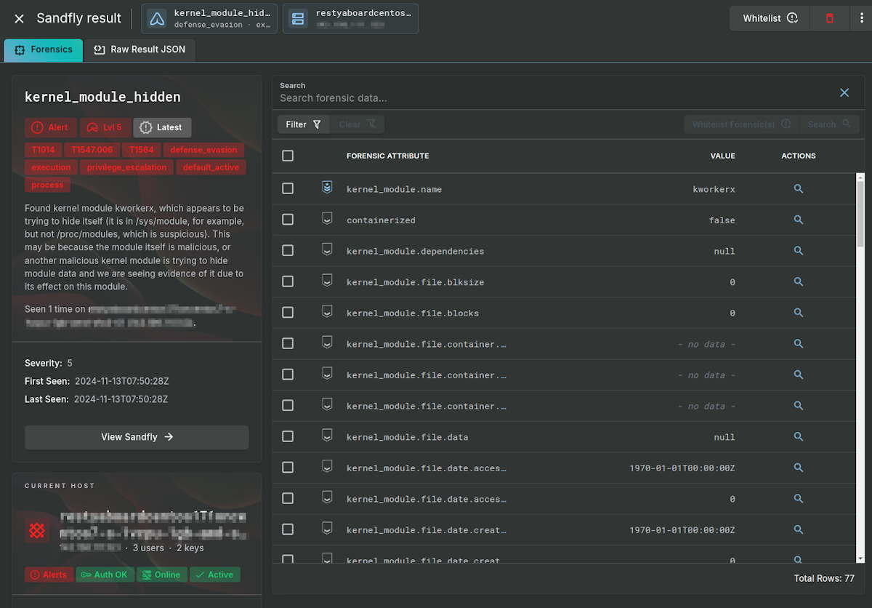Viewport: 872px width, 608px height.
Task: Expand the truncated kernel_module.file.container attribute
Action: click(427, 343)
